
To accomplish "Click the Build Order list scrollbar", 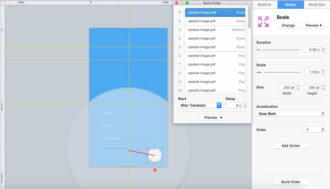I will (249, 17).
